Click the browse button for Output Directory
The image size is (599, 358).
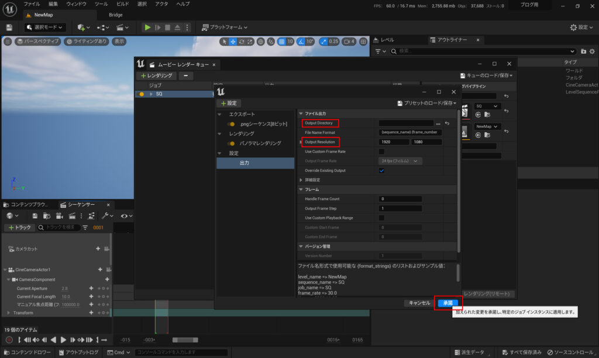[x=438, y=123]
